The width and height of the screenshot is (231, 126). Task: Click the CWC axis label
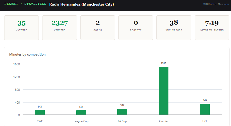pyautogui.click(x=40, y=121)
